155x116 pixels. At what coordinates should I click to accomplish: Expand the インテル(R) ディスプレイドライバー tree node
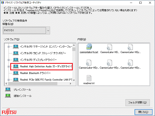(9, 60)
